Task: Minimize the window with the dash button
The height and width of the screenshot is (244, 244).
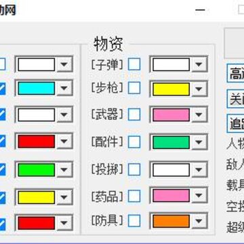Action: coord(200,10)
